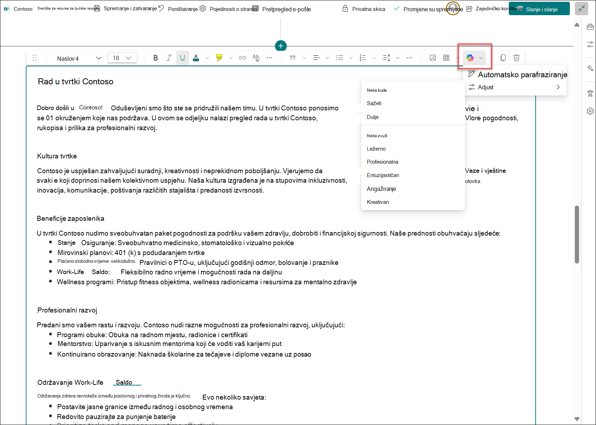The height and width of the screenshot is (425, 596).
Task: Toggle bold formatting
Action: coord(155,58)
